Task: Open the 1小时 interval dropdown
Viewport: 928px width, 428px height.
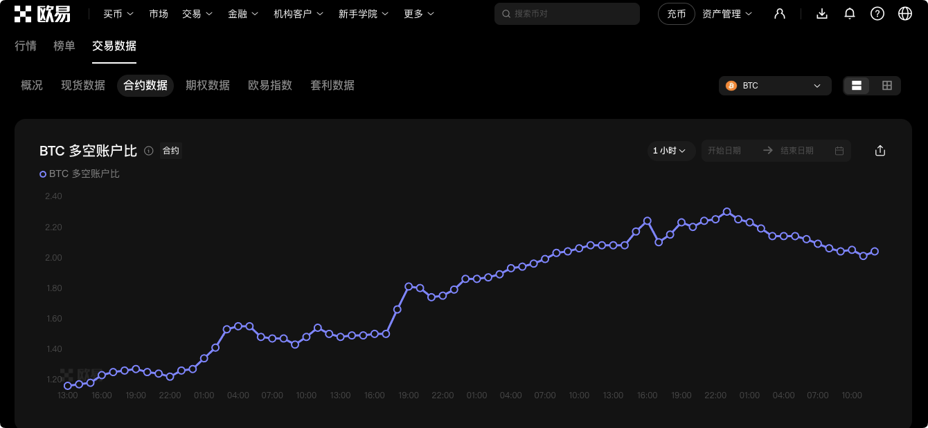Action: point(670,151)
